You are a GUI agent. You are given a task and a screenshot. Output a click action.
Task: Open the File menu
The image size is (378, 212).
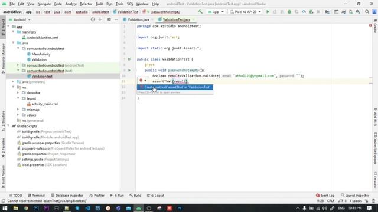pyautogui.click(x=12, y=4)
